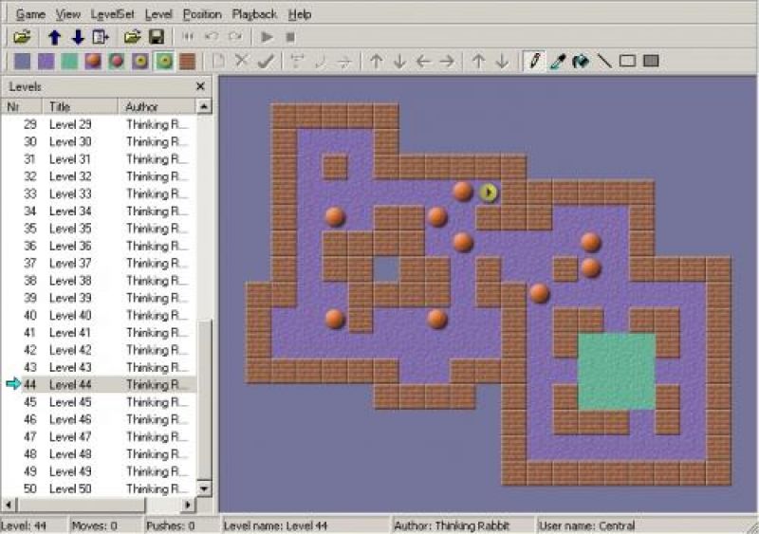Image resolution: width=759 pixels, height=534 pixels.
Task: Click the undo move icon
Action: point(212,37)
